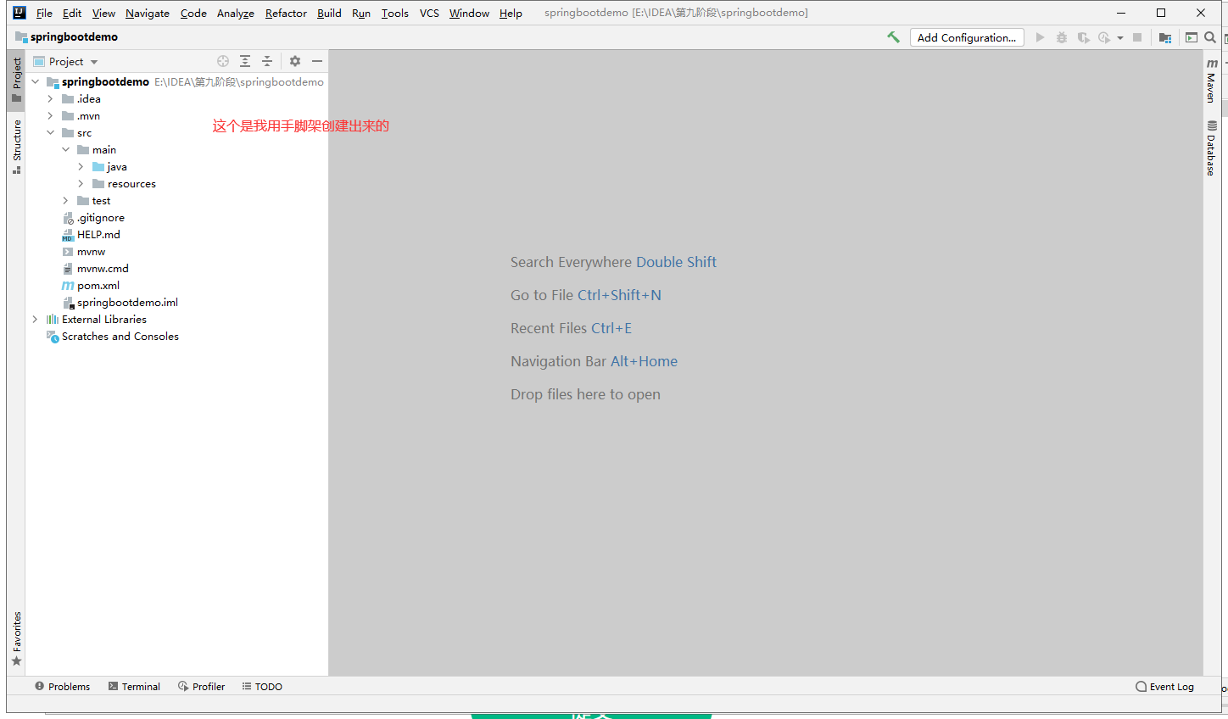Open the Analyze menu

tap(236, 13)
